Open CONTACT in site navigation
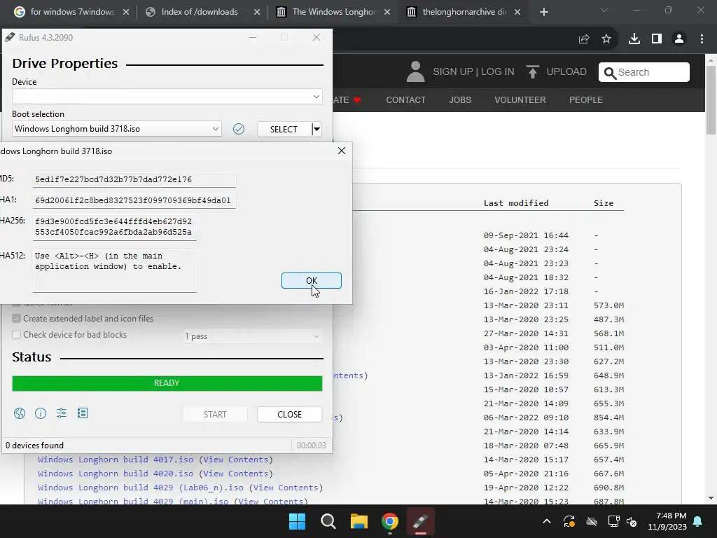Viewport: 717px width, 538px height. [x=406, y=99]
